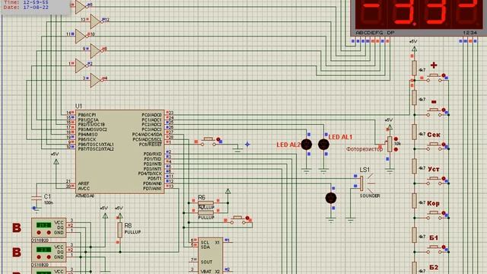Toggle the red latch dot on the Кор button
This screenshot has height=274, width=487.
[444, 213]
